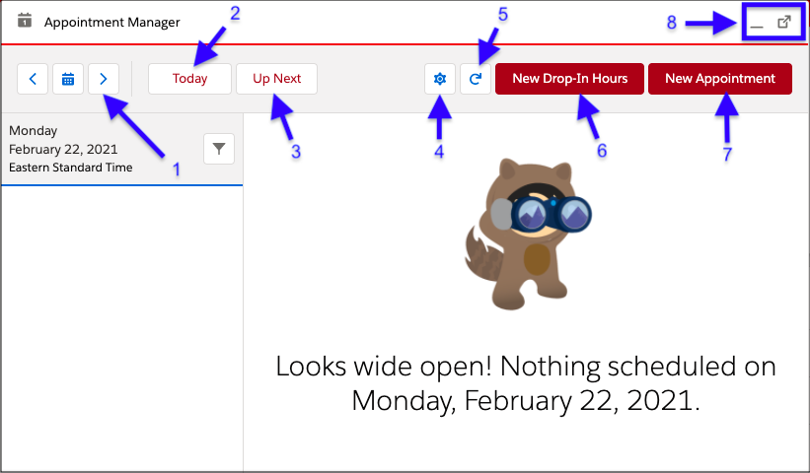The width and height of the screenshot is (810, 473).
Task: Click the Today button
Action: point(189,79)
